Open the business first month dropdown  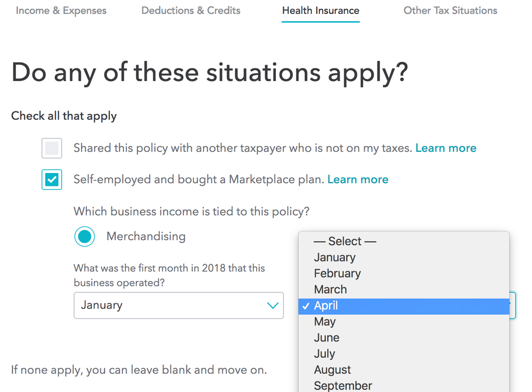(x=178, y=305)
